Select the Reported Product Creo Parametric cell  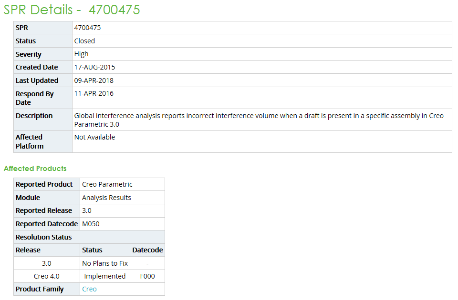(x=108, y=184)
